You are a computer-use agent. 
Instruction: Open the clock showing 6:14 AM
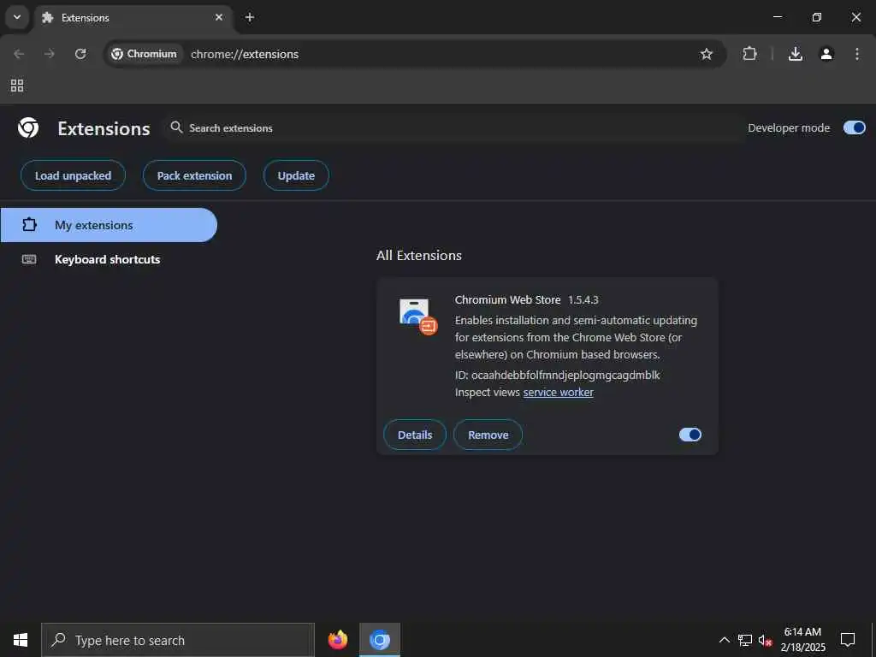pos(802,640)
